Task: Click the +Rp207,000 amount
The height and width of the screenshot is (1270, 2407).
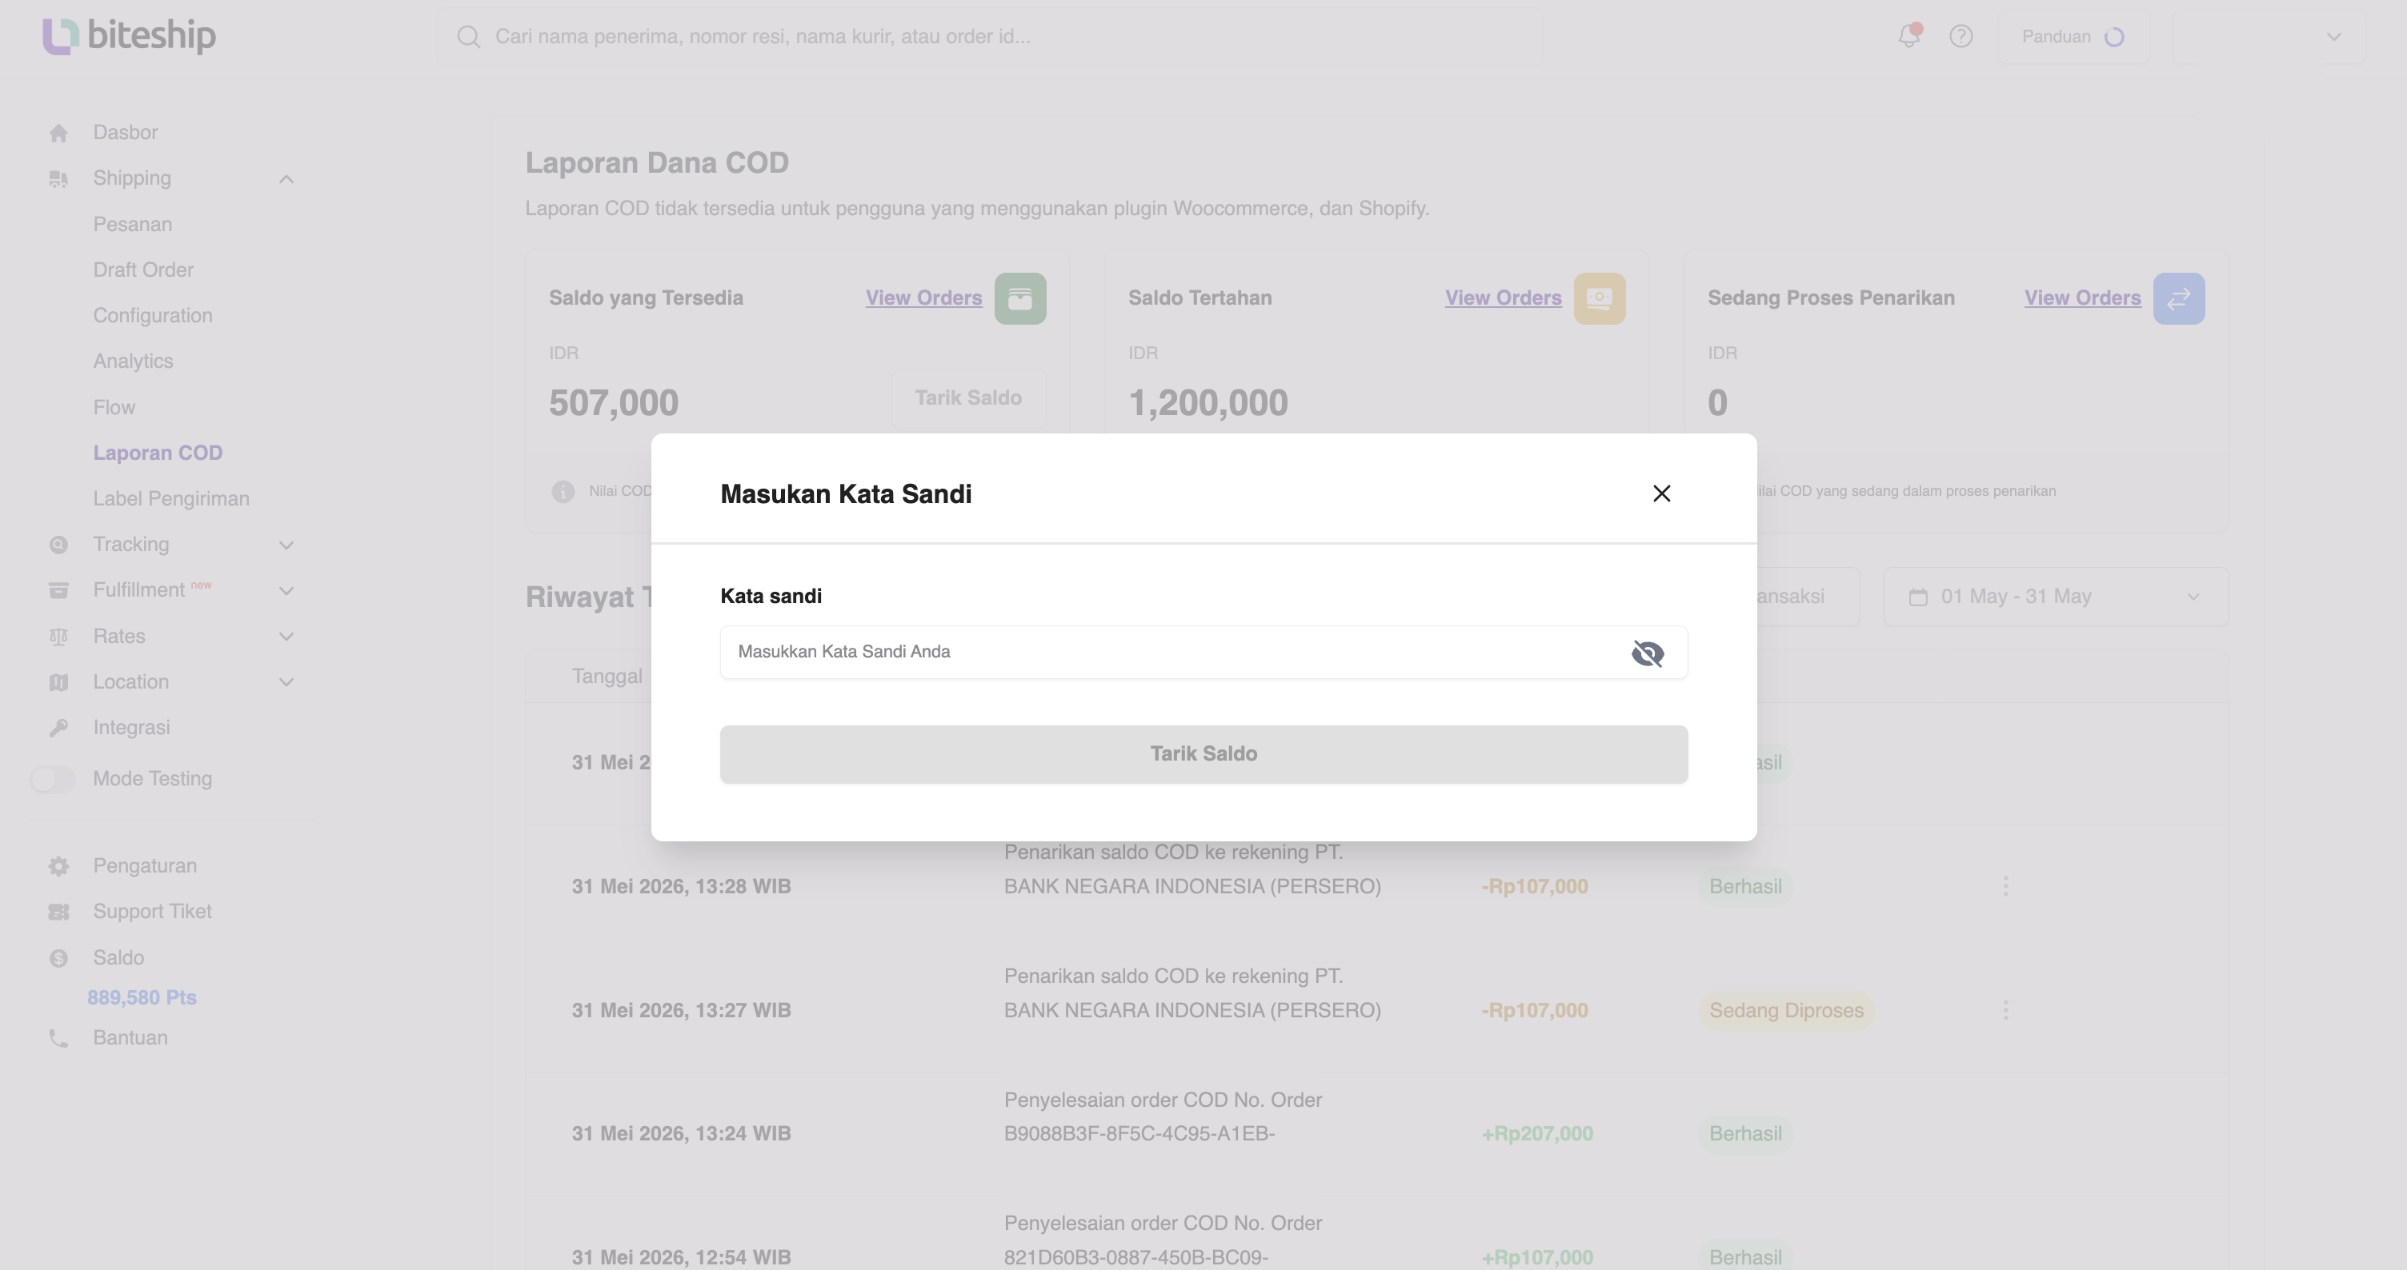Action: [x=1537, y=1134]
